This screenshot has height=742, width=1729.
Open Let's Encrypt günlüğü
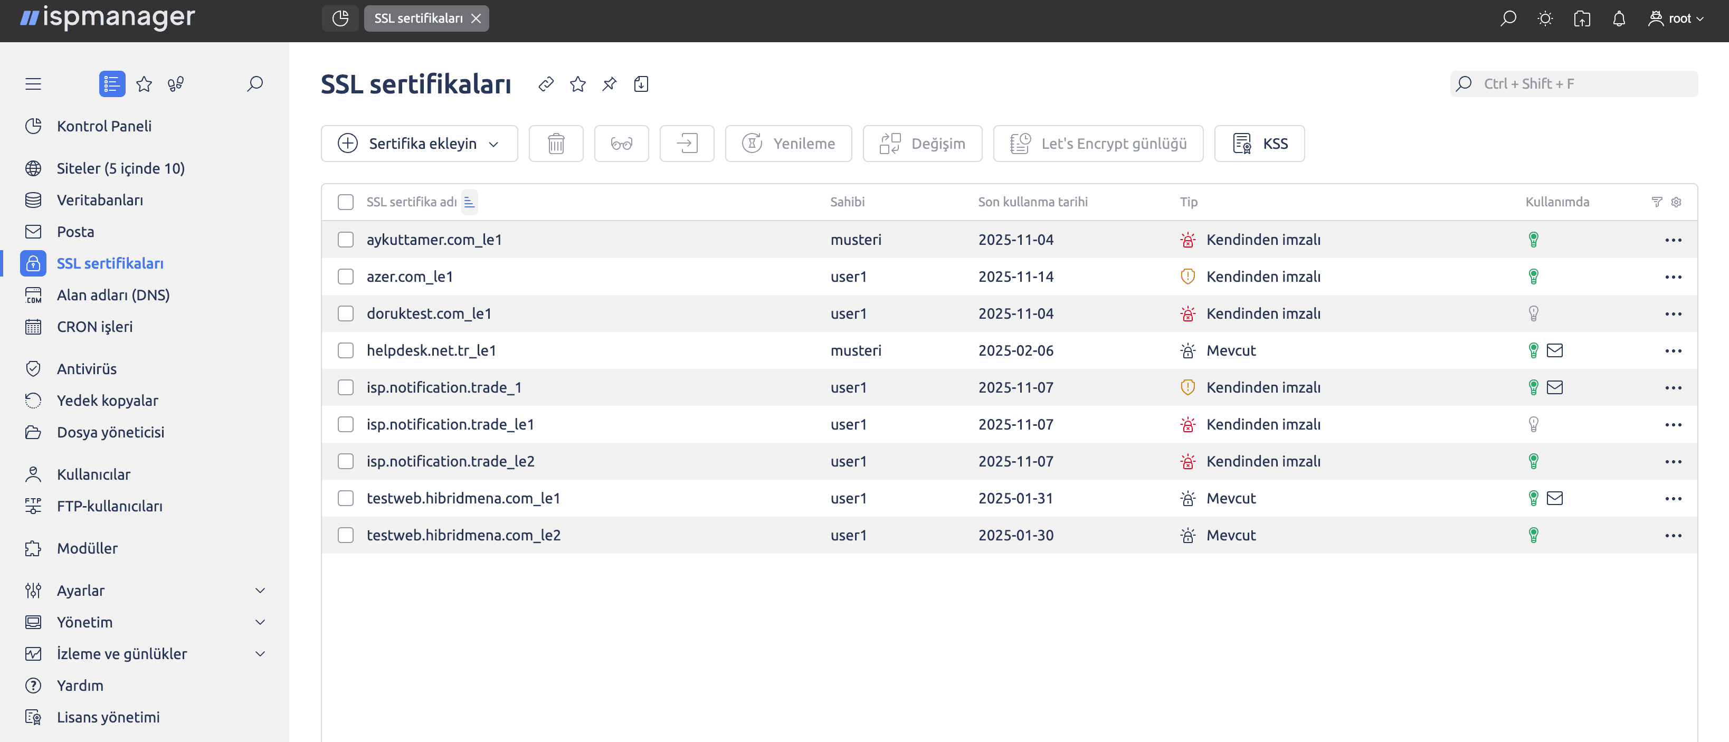pyautogui.click(x=1098, y=144)
